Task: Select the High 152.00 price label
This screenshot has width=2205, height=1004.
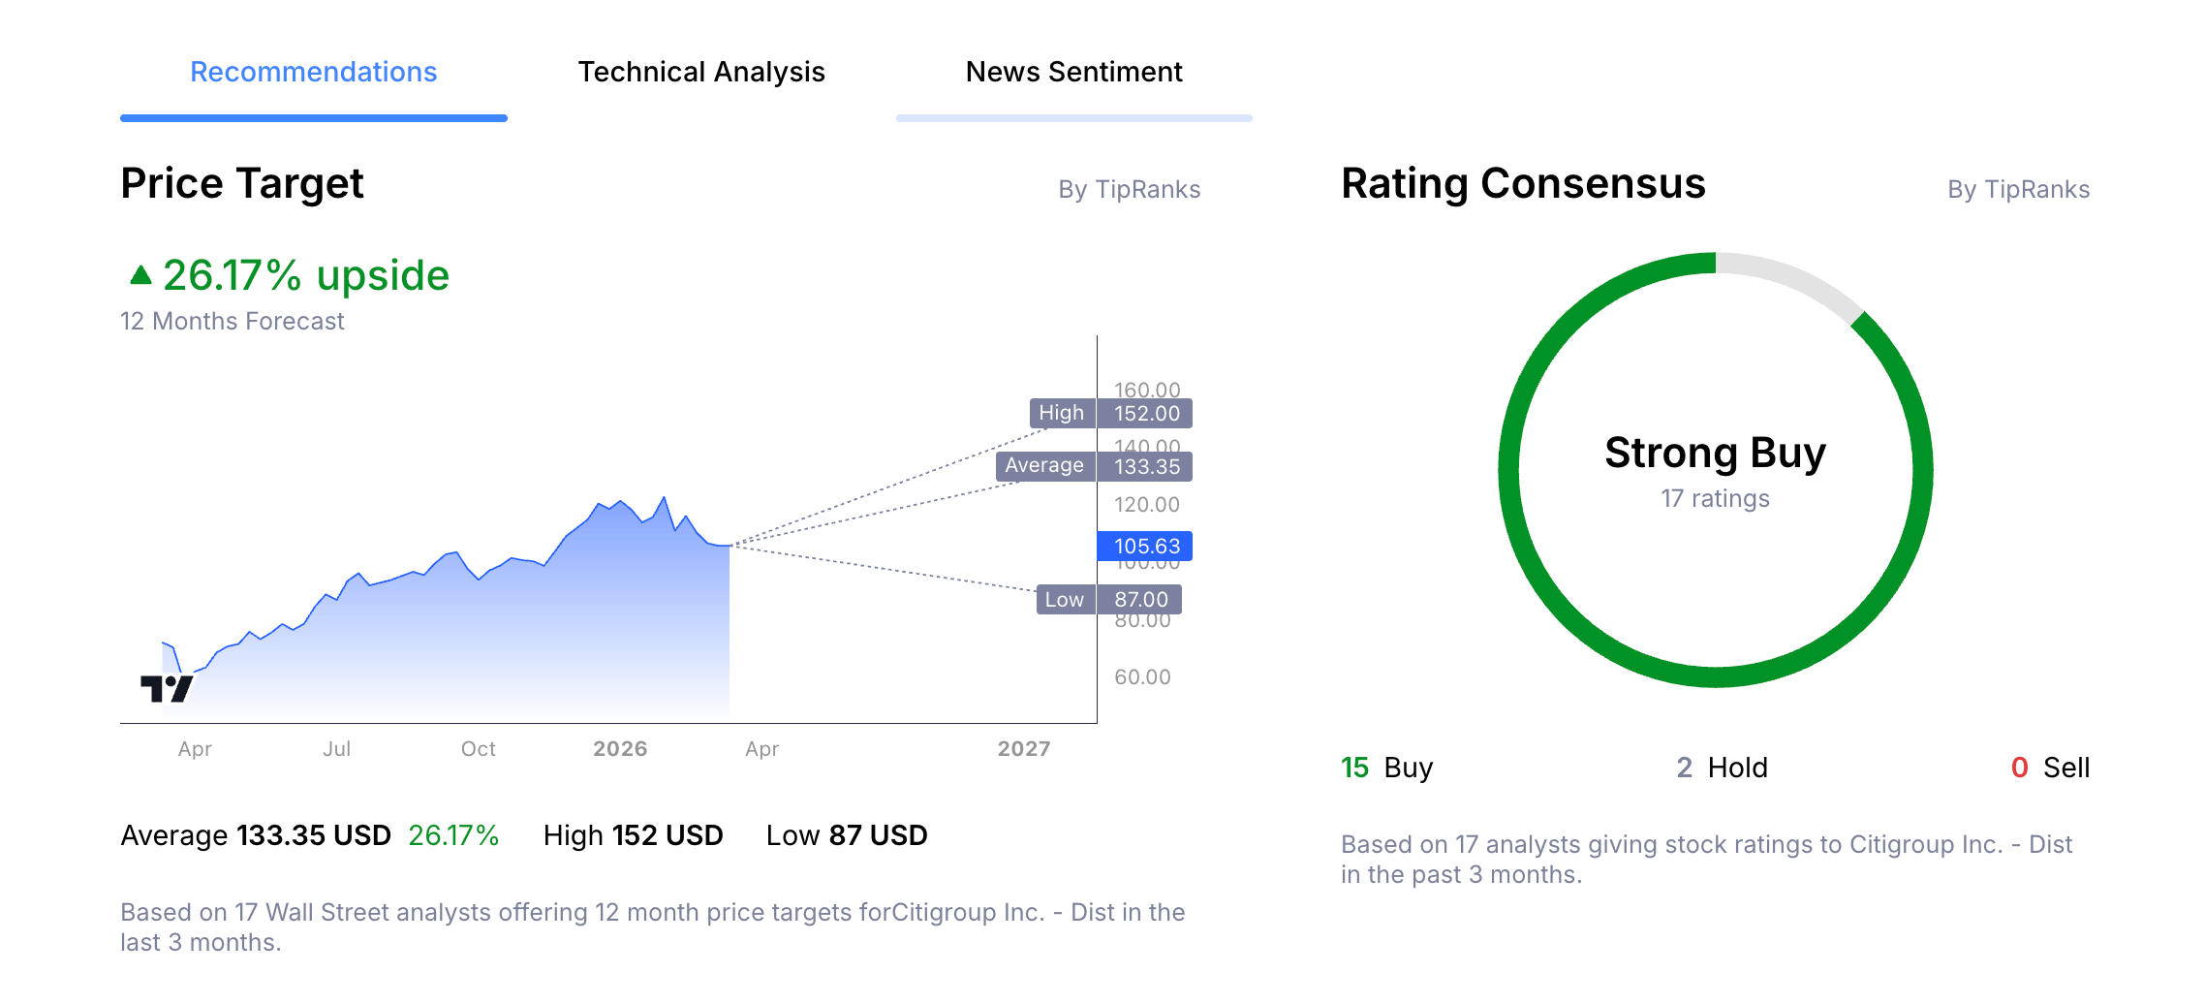Action: click(1110, 412)
